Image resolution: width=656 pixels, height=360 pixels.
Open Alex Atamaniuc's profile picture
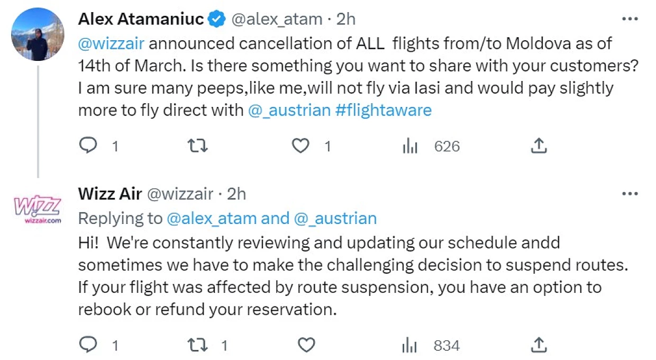38,34
